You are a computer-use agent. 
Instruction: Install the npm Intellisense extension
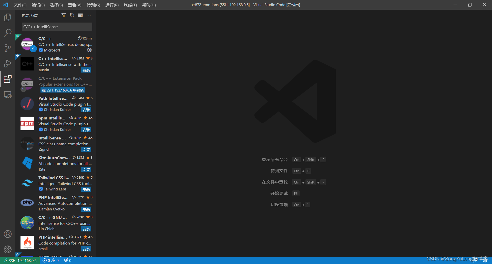point(86,130)
